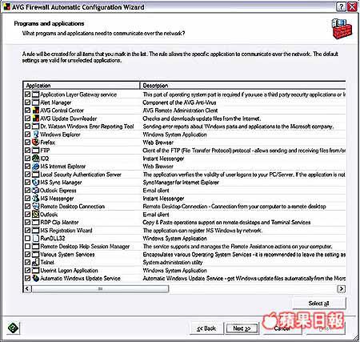Click the AVG Control Center icon

tap(35, 111)
